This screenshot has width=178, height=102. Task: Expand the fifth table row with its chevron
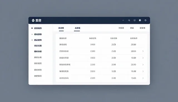[143, 71]
